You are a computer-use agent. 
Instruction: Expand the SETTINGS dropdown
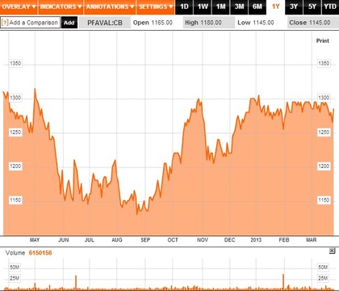click(156, 6)
